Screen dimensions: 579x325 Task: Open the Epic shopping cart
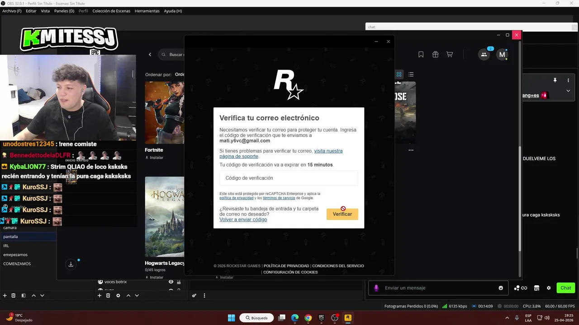450,55
